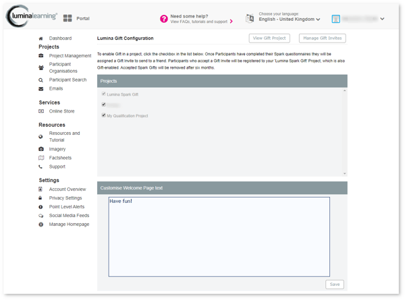
Task: Open Emails section
Action: (x=56, y=88)
